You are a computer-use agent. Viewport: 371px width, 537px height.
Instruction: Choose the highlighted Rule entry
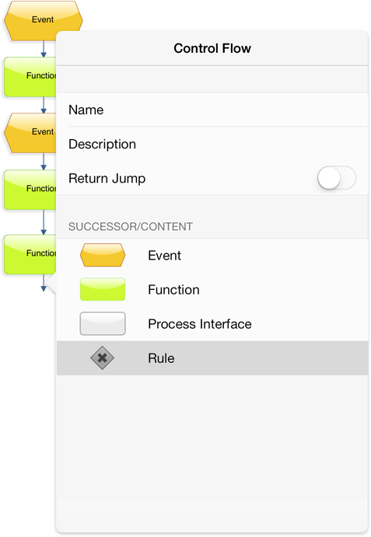click(212, 358)
